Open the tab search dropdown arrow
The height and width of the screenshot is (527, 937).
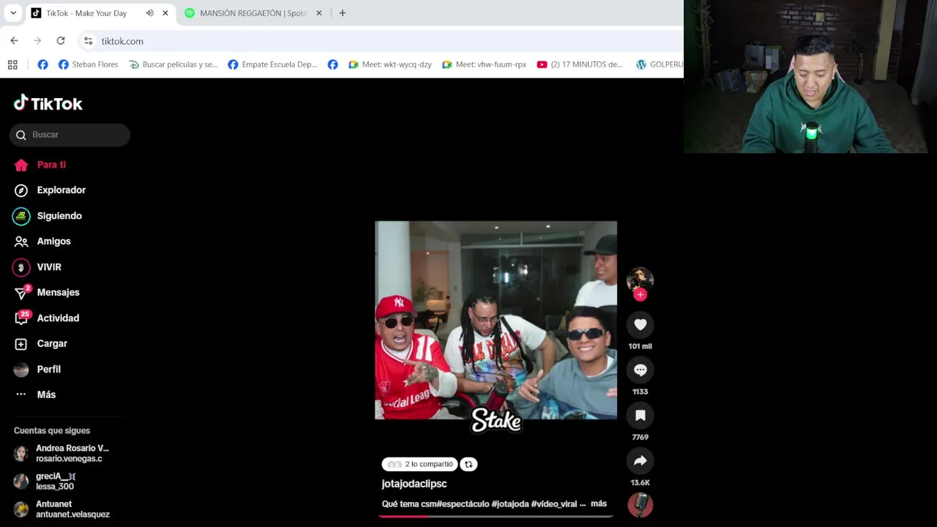pos(13,13)
